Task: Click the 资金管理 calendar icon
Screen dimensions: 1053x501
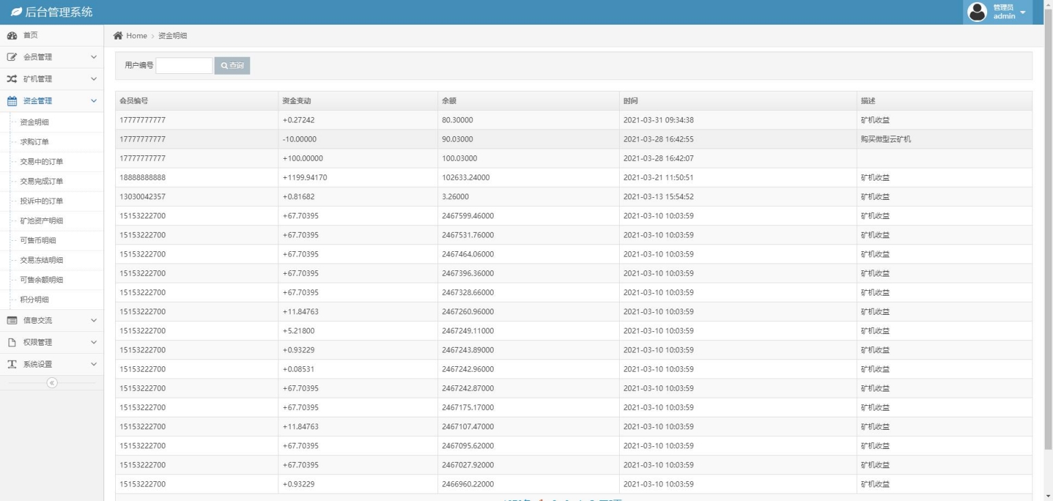Action: 12,101
